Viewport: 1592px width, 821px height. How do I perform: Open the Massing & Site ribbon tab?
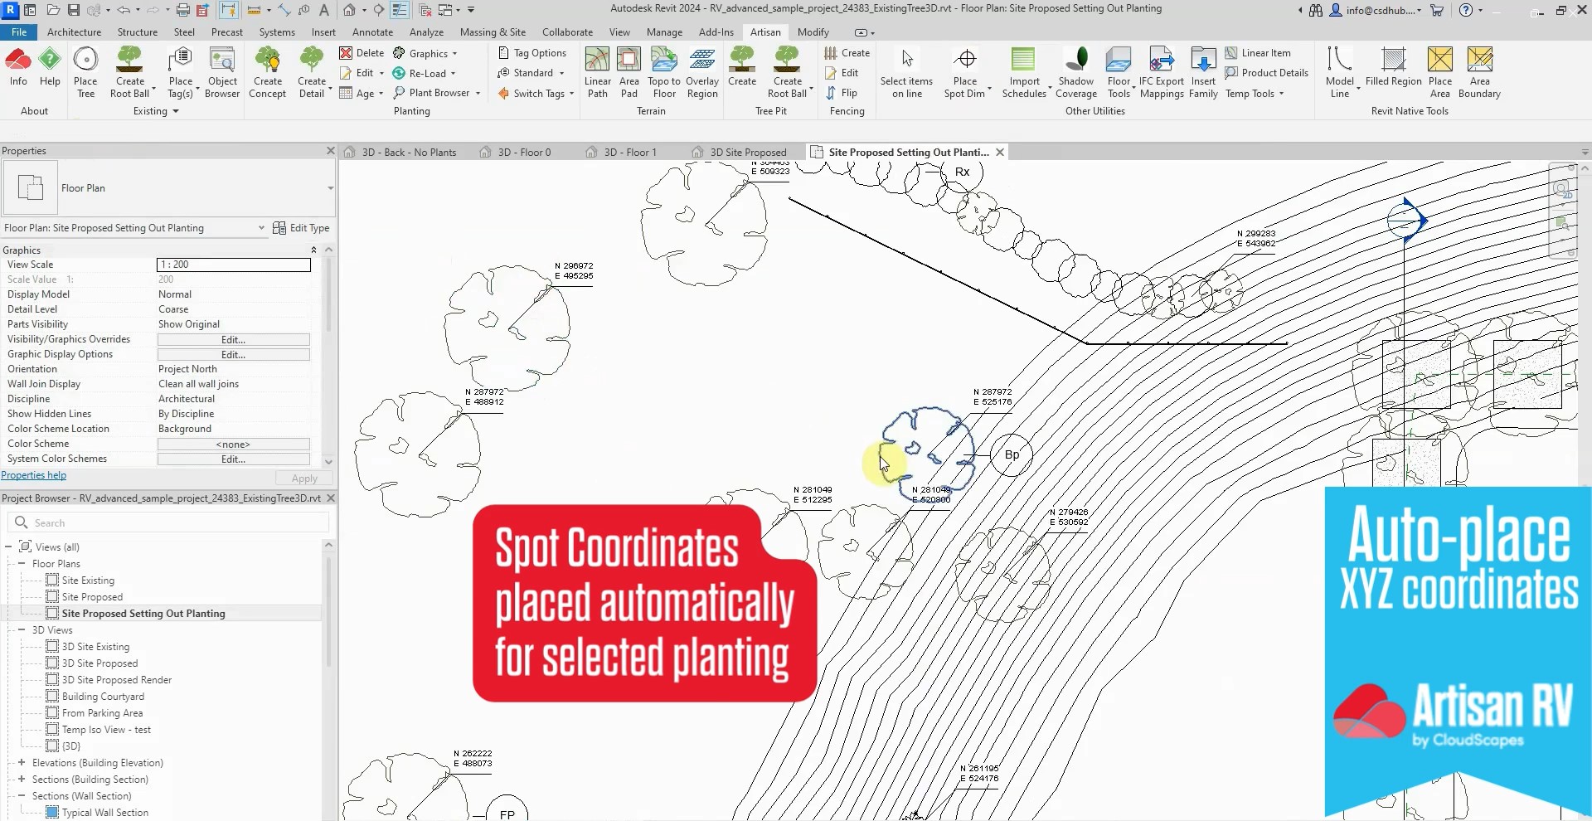[493, 32]
